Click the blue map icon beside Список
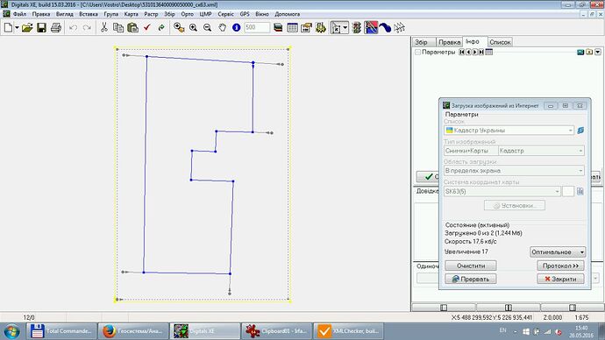Screen dimensions: 605x340 [x=580, y=131]
